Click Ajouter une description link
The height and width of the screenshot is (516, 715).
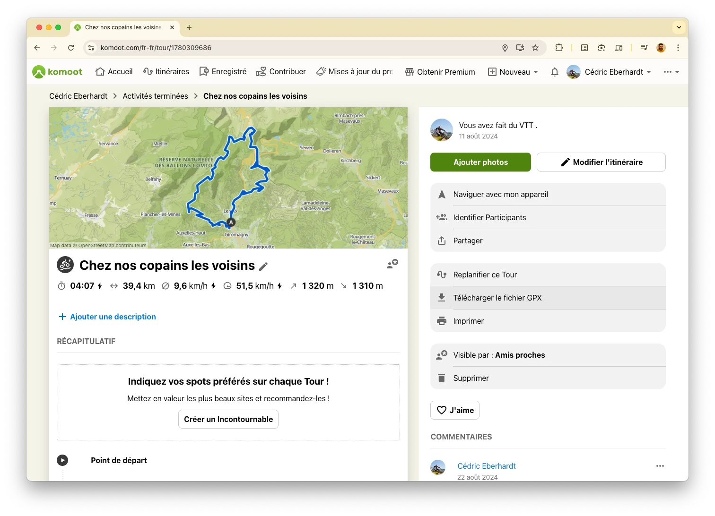pos(107,317)
